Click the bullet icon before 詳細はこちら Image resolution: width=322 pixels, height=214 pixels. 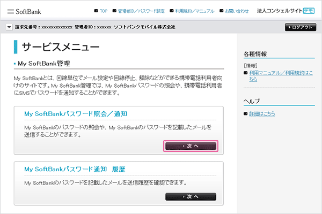point(245,113)
